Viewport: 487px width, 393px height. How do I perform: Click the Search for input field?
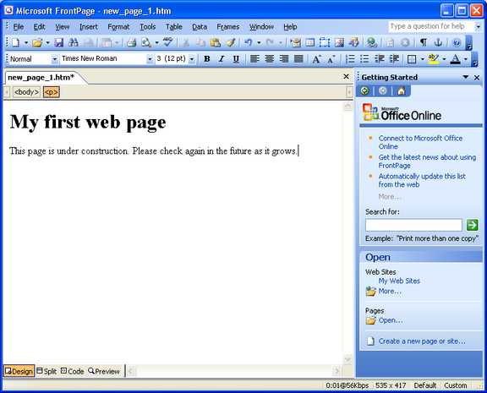tap(413, 225)
